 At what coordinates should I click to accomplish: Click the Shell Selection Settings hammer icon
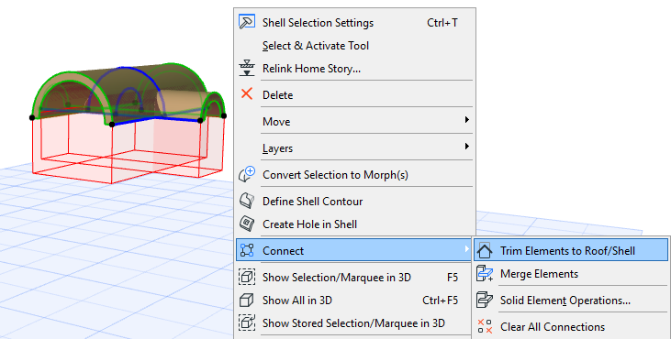pyautogui.click(x=247, y=22)
